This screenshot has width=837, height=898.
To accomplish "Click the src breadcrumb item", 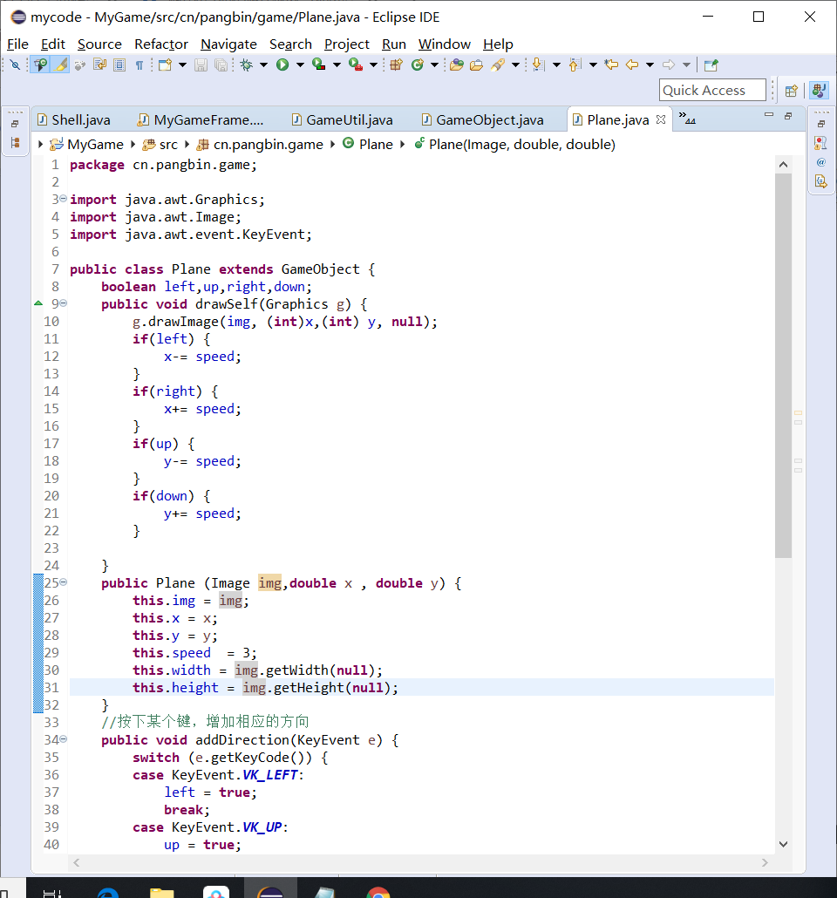I will coord(160,145).
